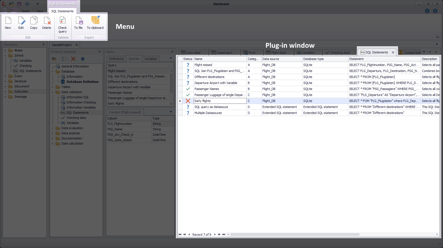Click the green check status of Passenger Names
Screen dimensions: 443x248
[188, 89]
